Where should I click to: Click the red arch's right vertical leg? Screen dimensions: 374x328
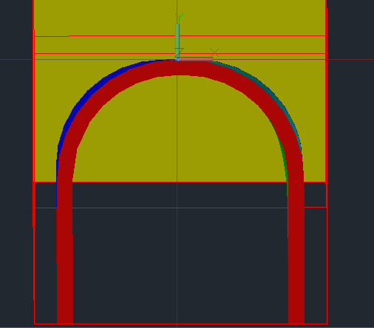(296, 246)
